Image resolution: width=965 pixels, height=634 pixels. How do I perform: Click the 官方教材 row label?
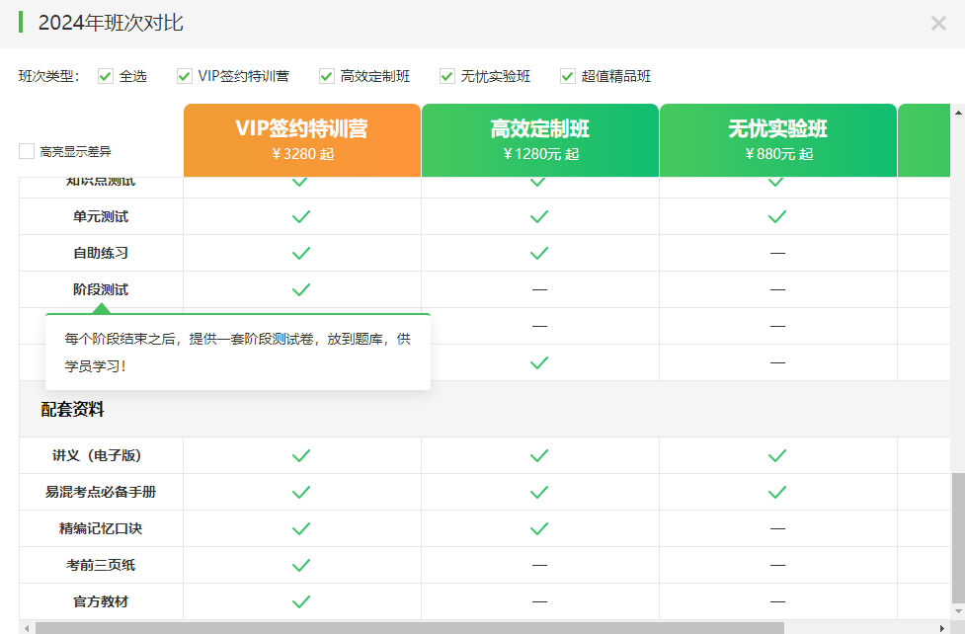(101, 601)
